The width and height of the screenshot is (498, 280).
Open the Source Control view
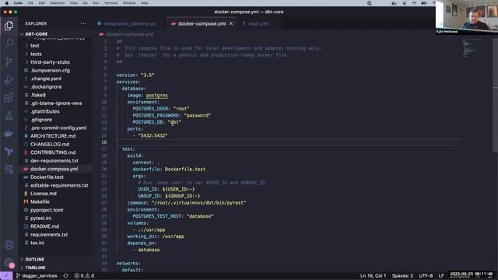9,61
